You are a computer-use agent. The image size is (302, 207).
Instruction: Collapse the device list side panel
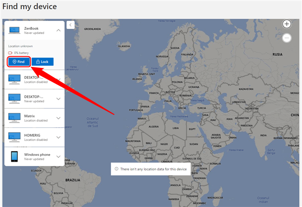[x=70, y=25]
